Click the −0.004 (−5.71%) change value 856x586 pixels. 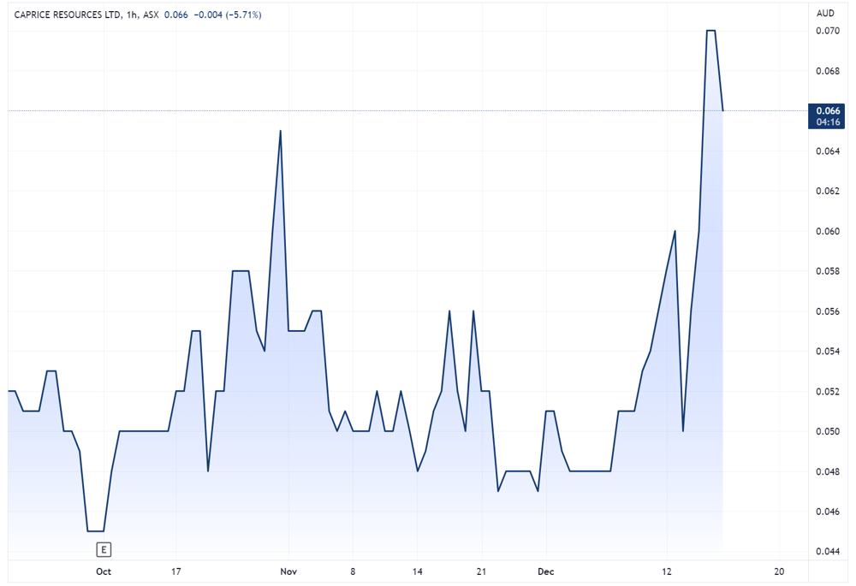coord(228,15)
